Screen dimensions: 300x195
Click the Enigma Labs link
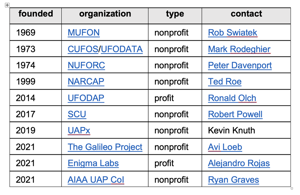pyautogui.click(x=93, y=163)
